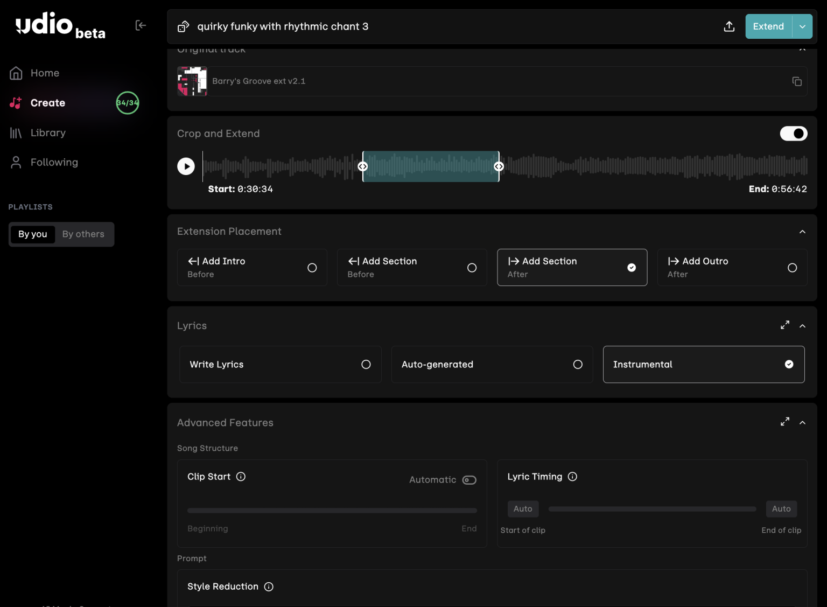Switch to the By others playlists tab
The height and width of the screenshot is (607, 827).
pyautogui.click(x=83, y=234)
